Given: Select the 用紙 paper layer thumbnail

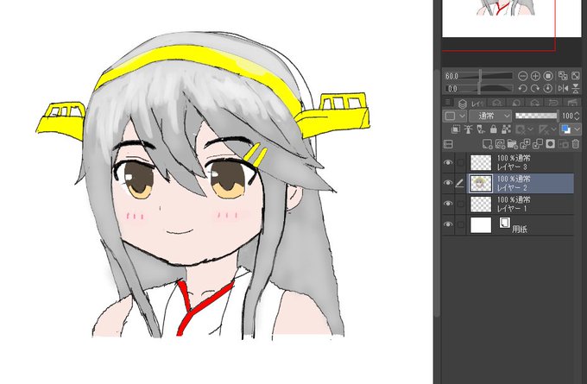Looking at the screenshot, I should click(x=481, y=225).
